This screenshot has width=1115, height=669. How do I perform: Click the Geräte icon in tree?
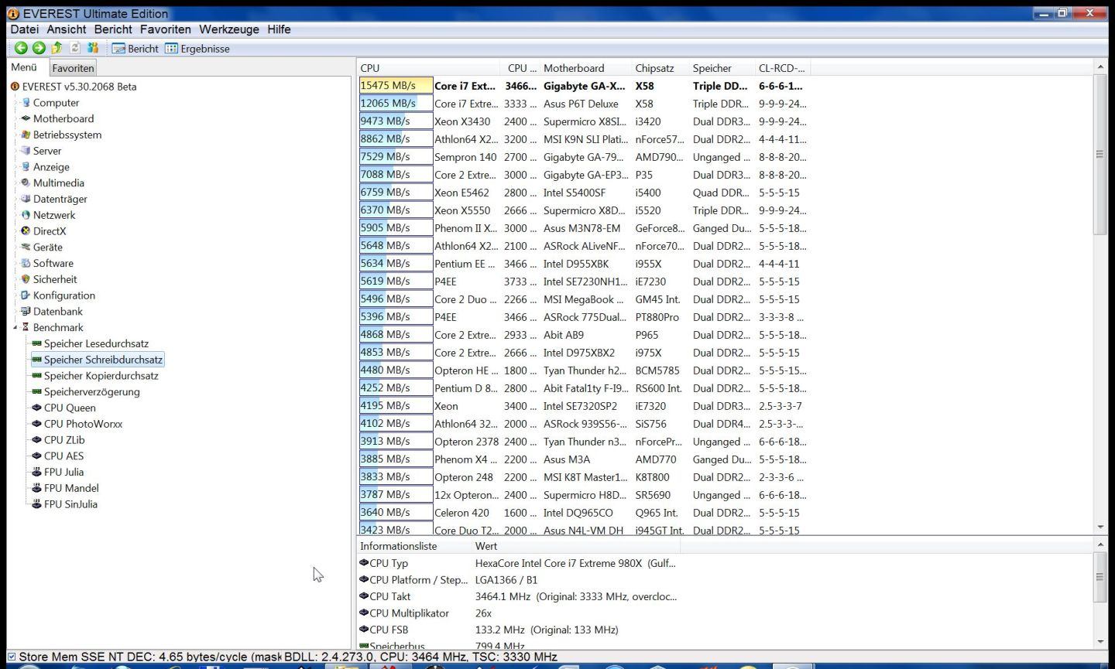pyautogui.click(x=26, y=247)
